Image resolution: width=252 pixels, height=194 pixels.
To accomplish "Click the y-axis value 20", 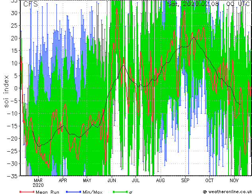I will point(14,38).
